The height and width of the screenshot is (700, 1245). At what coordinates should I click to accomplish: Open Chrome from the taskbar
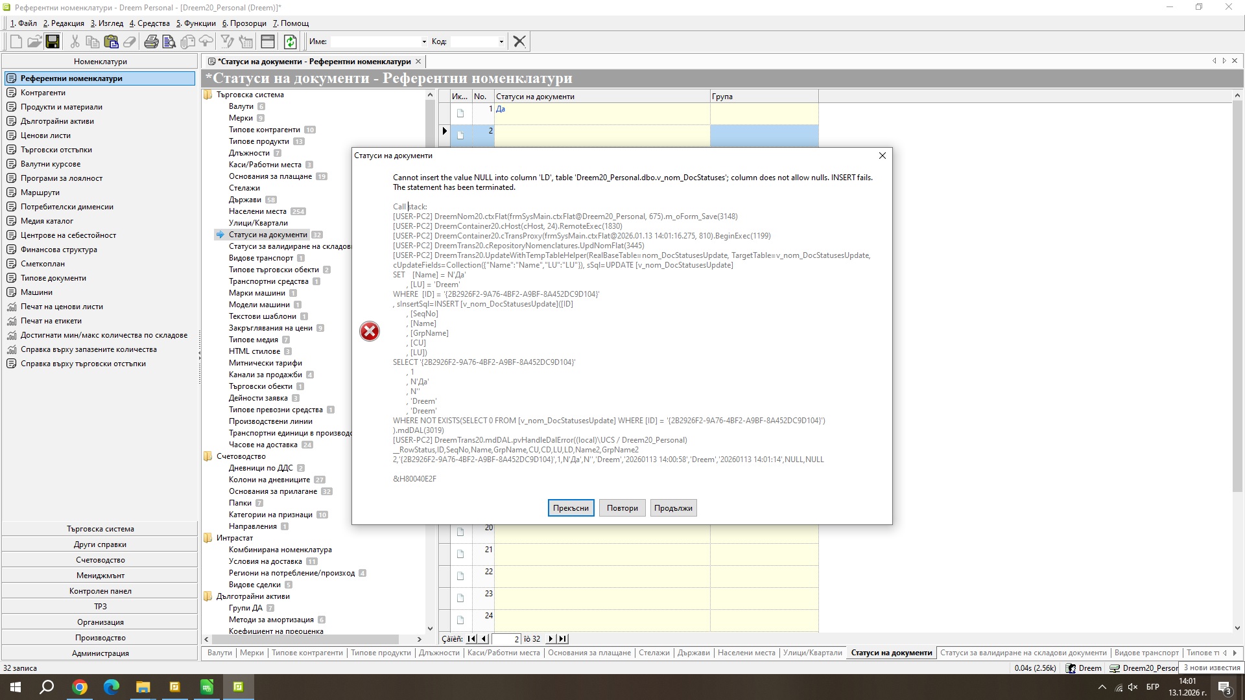click(x=80, y=687)
